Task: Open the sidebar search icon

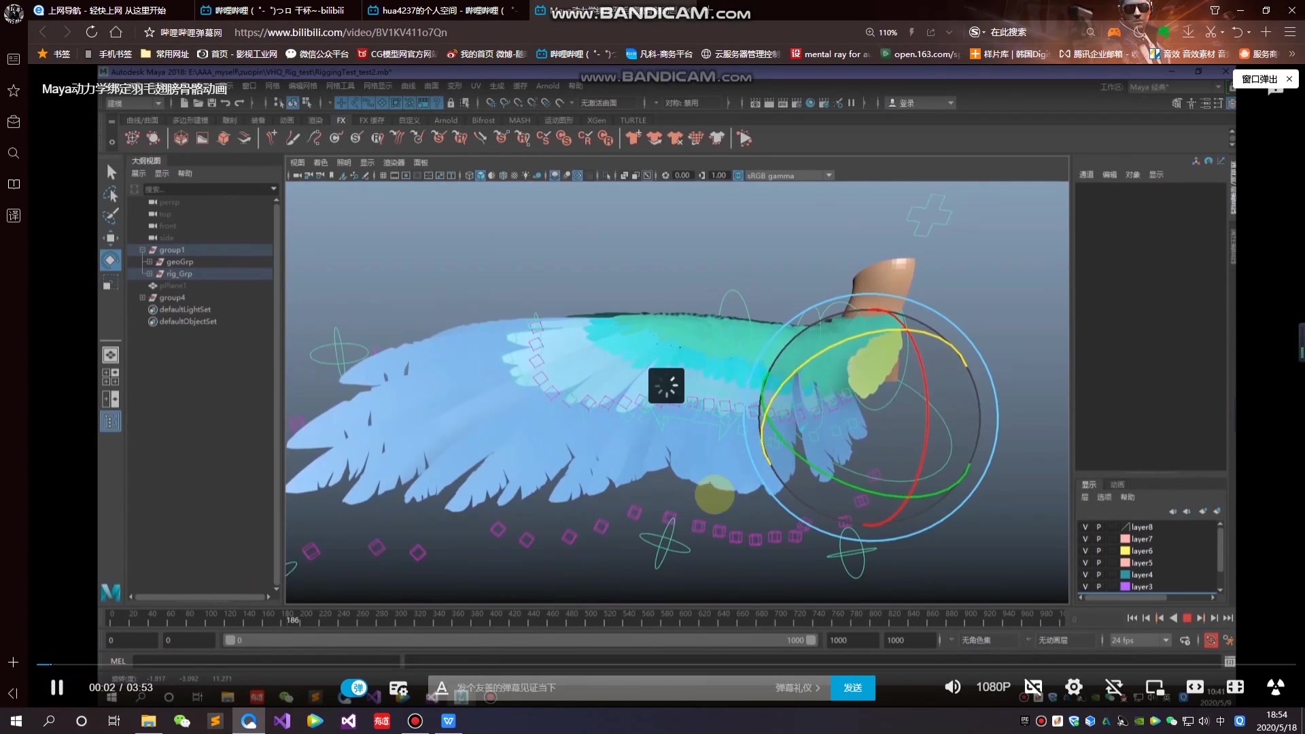Action: pos(13,153)
